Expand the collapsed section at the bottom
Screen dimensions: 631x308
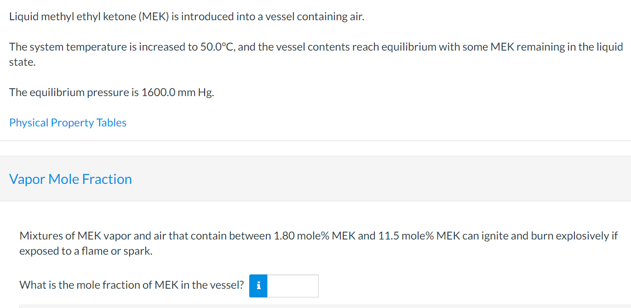click(315, 305)
